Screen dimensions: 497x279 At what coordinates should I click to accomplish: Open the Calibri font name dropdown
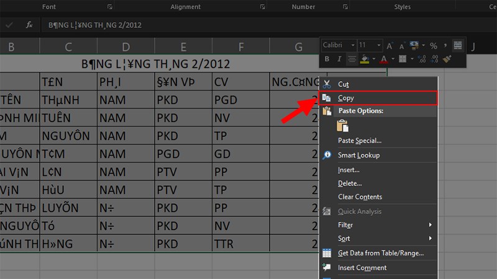(353, 45)
